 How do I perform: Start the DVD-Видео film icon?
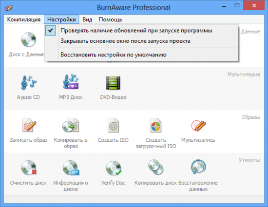[x=113, y=83]
